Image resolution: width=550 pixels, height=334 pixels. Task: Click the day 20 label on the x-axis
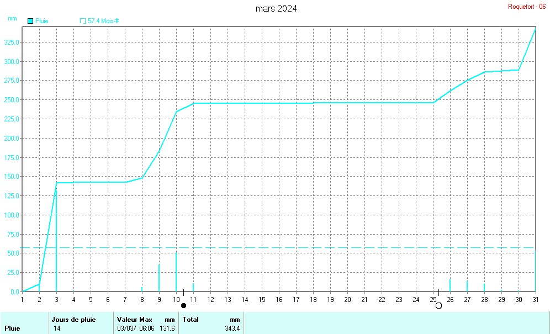point(347,300)
